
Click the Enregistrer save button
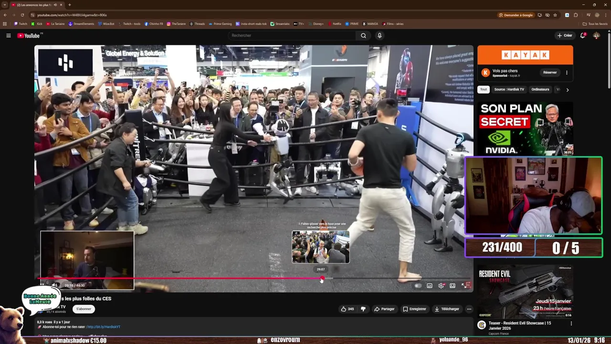point(414,309)
